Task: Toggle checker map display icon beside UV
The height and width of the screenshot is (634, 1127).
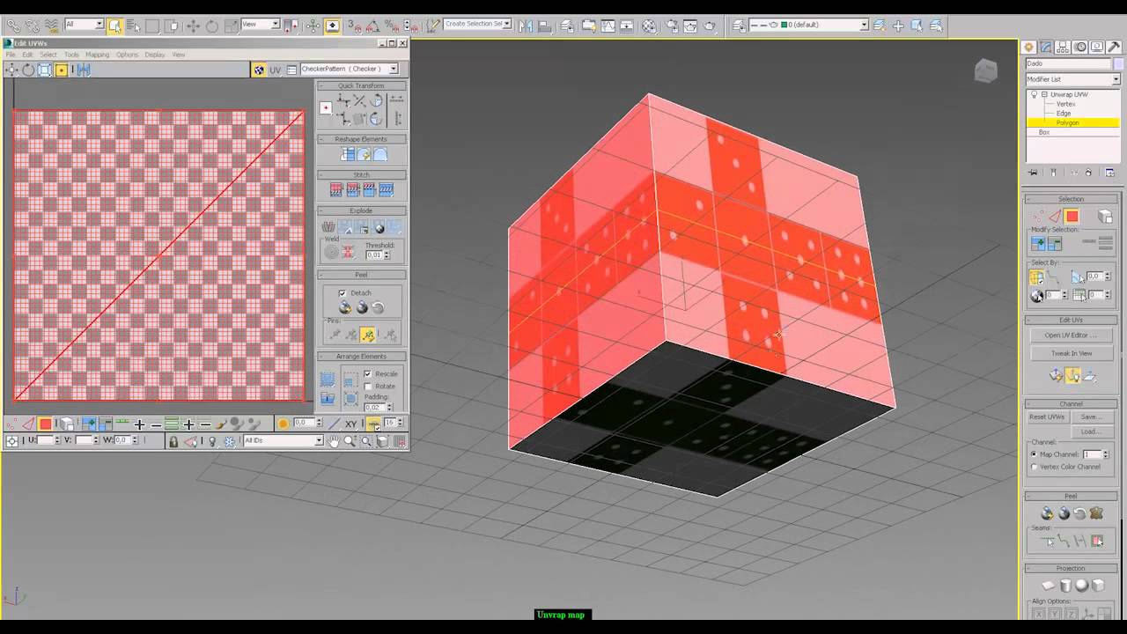Action: click(259, 70)
